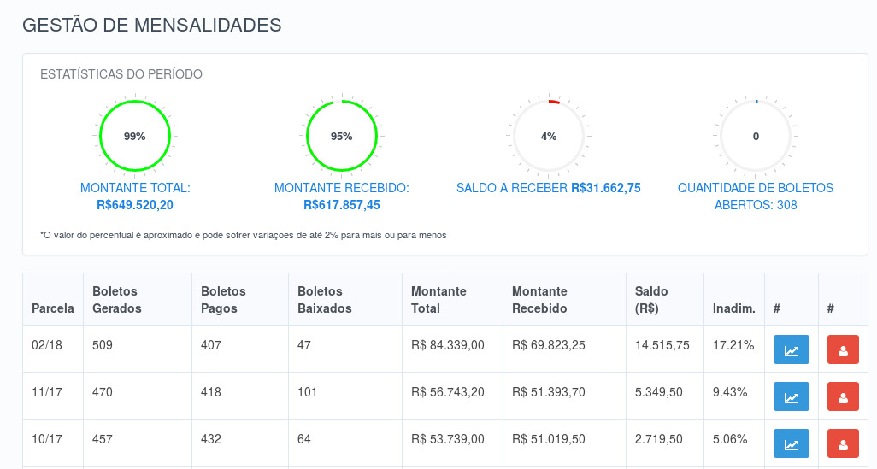Click the red user button for 02/18
This screenshot has width=877, height=469.
tap(843, 350)
